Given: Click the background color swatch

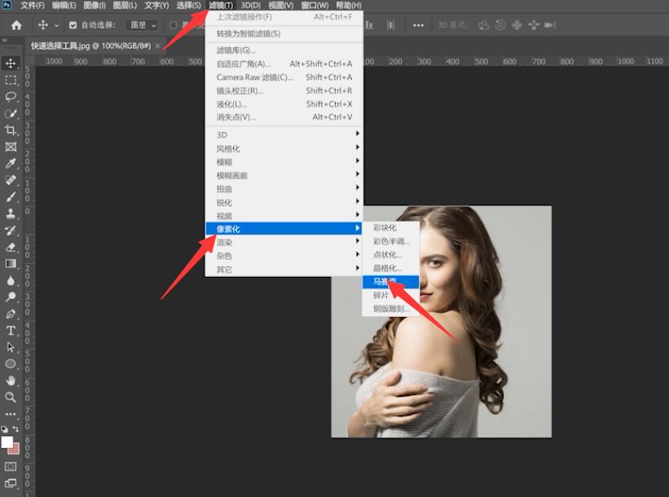Looking at the screenshot, I should (x=15, y=450).
